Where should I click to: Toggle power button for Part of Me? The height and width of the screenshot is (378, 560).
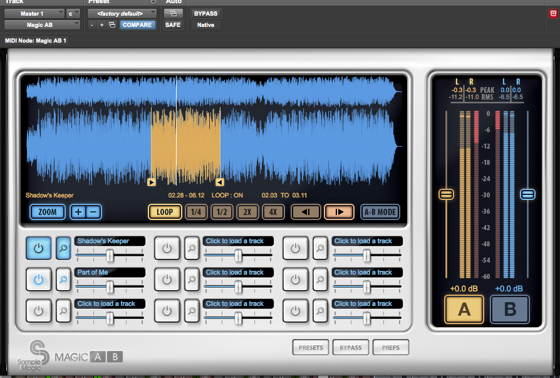click(x=39, y=279)
